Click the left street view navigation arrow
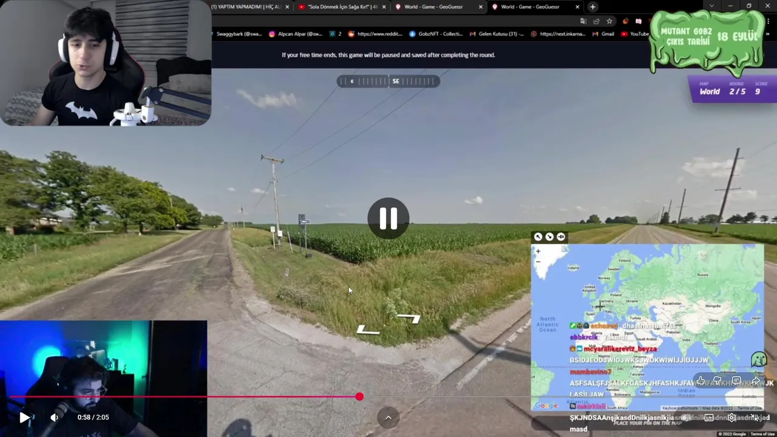This screenshot has height=437, width=777. pos(368,330)
